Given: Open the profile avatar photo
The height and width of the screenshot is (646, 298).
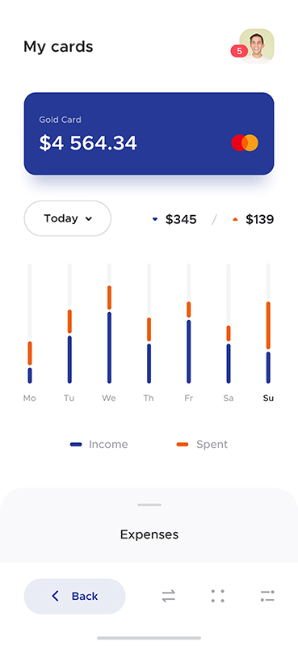Looking at the screenshot, I should (x=257, y=46).
